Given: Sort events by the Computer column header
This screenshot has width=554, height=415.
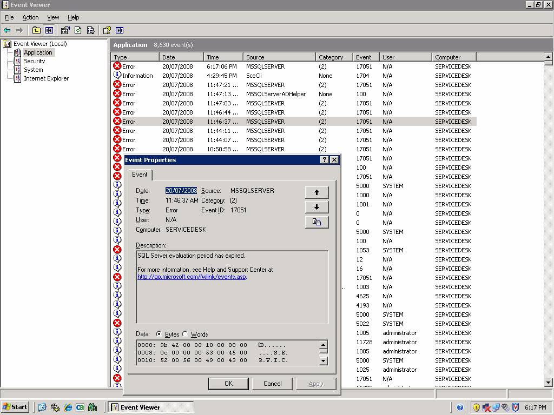Looking at the screenshot, I should tap(454, 57).
